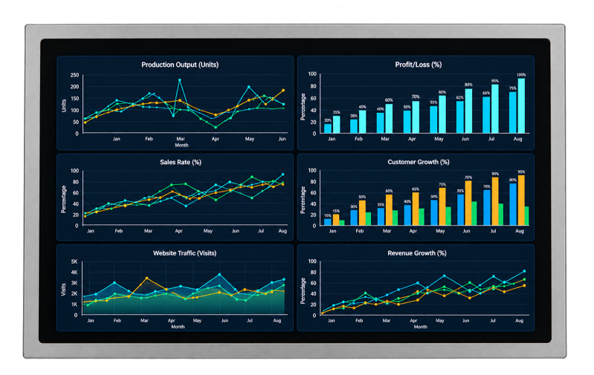
Task: Select '95%' label above Customer Growth Aug bar
Action: point(521,172)
